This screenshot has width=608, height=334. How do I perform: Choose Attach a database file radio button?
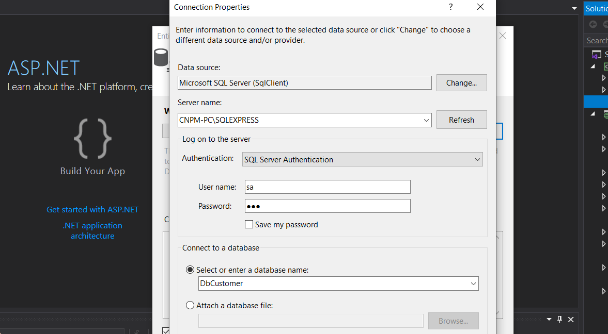pos(190,305)
